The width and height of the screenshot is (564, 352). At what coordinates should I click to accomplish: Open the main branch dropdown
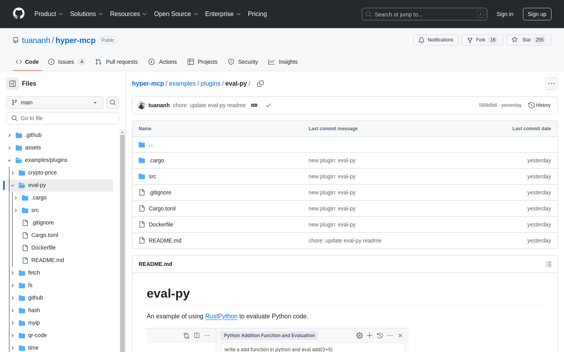[55, 102]
